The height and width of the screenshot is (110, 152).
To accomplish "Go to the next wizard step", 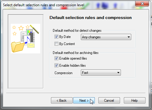I will 84,101.
